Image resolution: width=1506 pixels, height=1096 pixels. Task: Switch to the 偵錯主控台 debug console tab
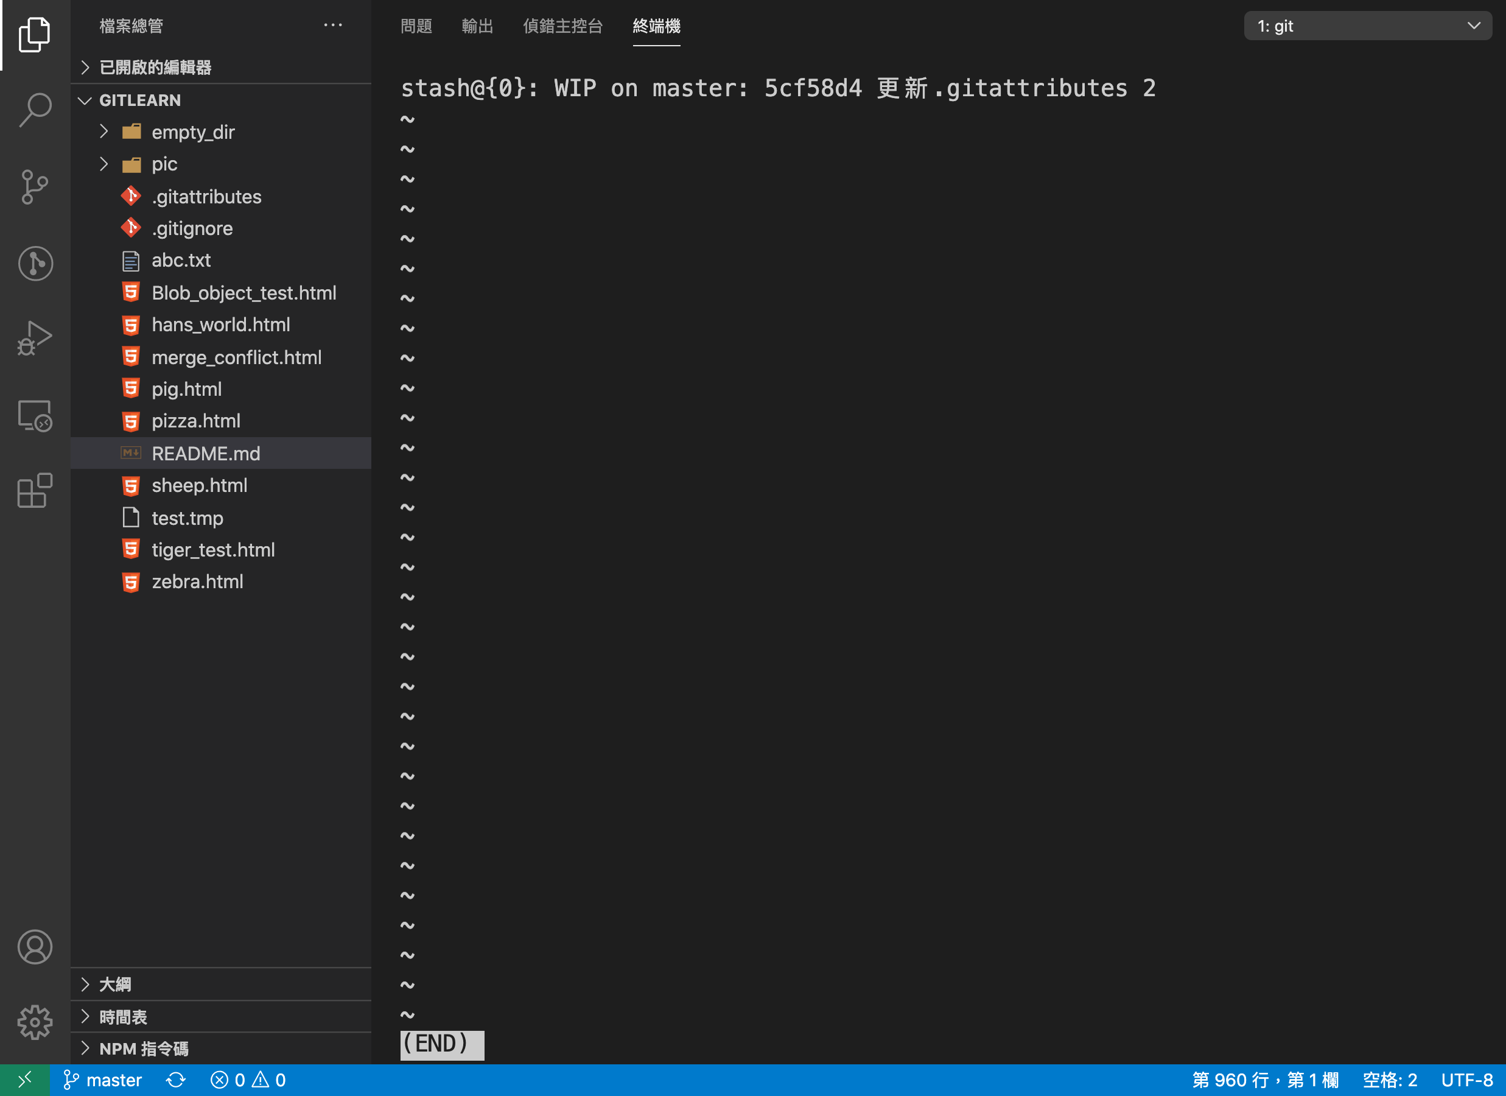click(x=562, y=26)
